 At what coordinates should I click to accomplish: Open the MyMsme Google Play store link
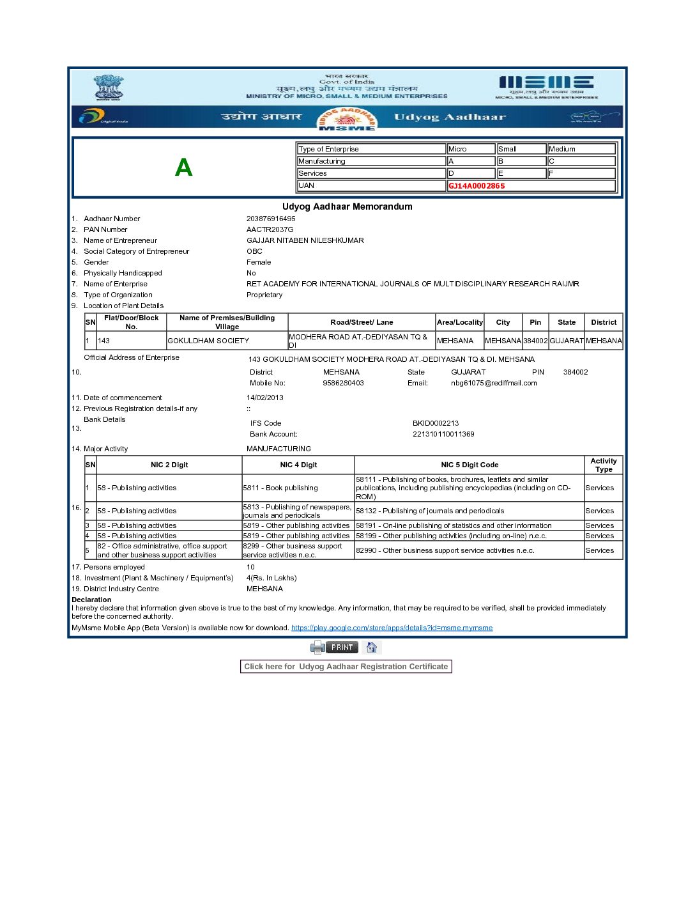[392, 628]
